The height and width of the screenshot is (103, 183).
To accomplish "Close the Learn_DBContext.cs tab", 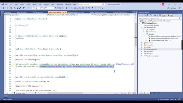I will [65, 12].
